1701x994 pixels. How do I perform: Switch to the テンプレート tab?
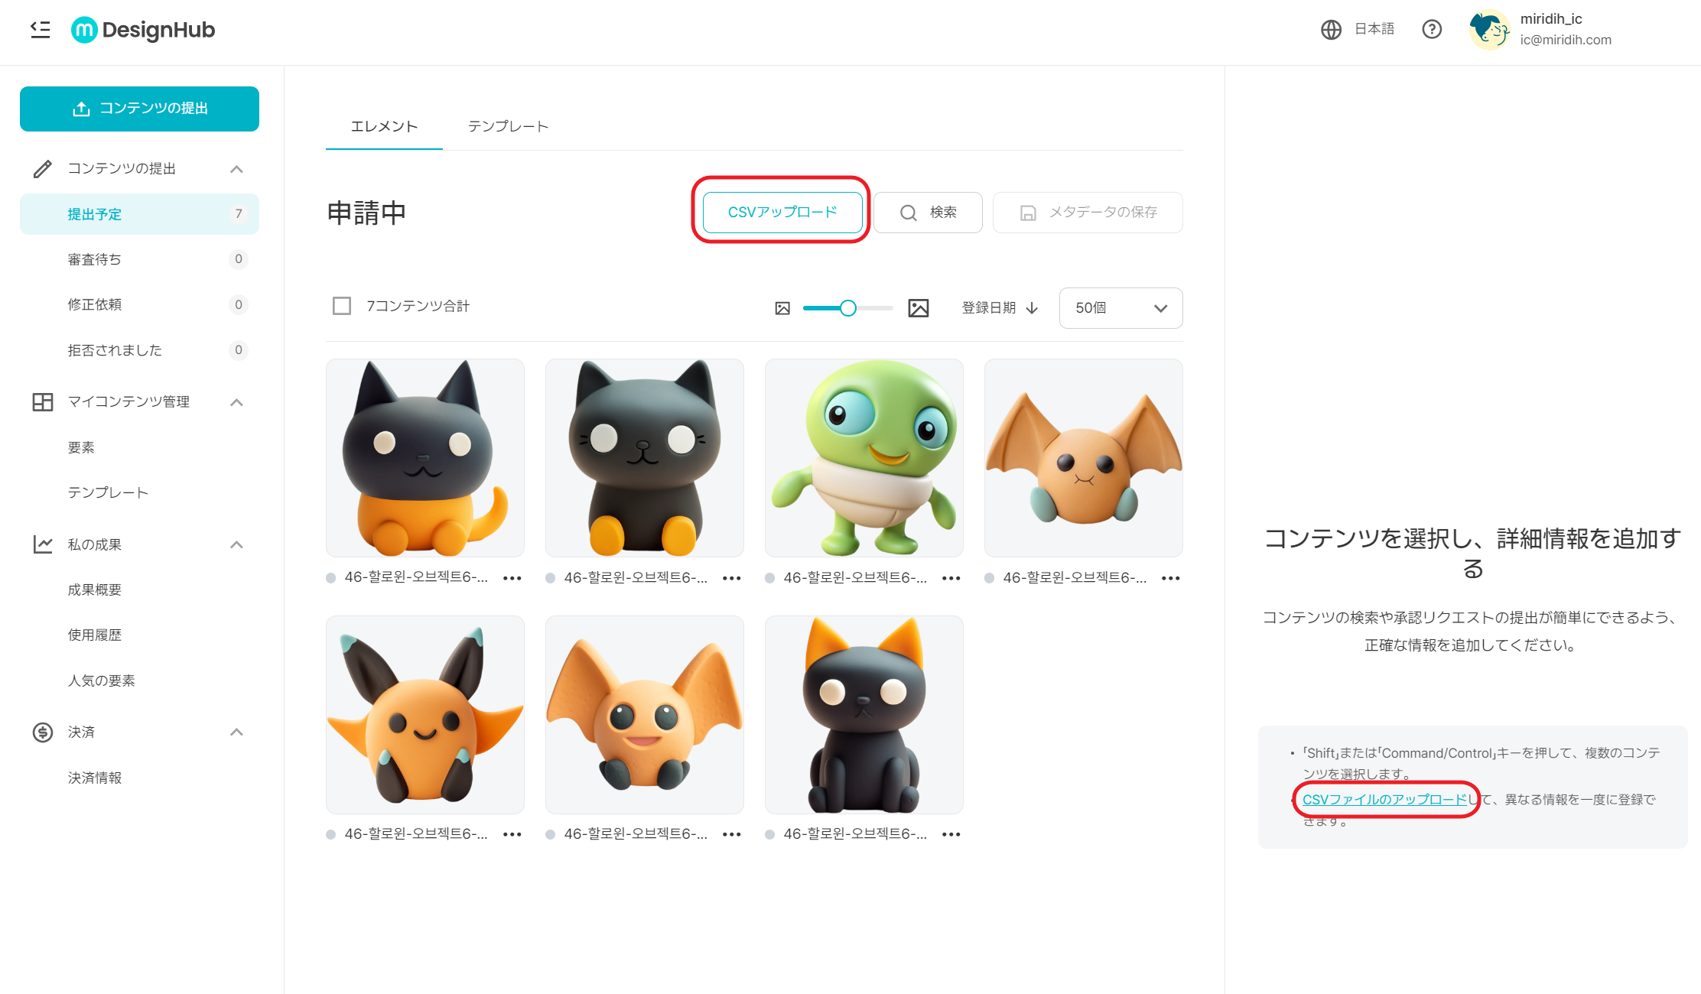(508, 126)
